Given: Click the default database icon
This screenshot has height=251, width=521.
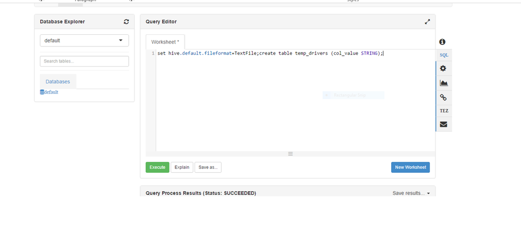Looking at the screenshot, I should (x=42, y=92).
